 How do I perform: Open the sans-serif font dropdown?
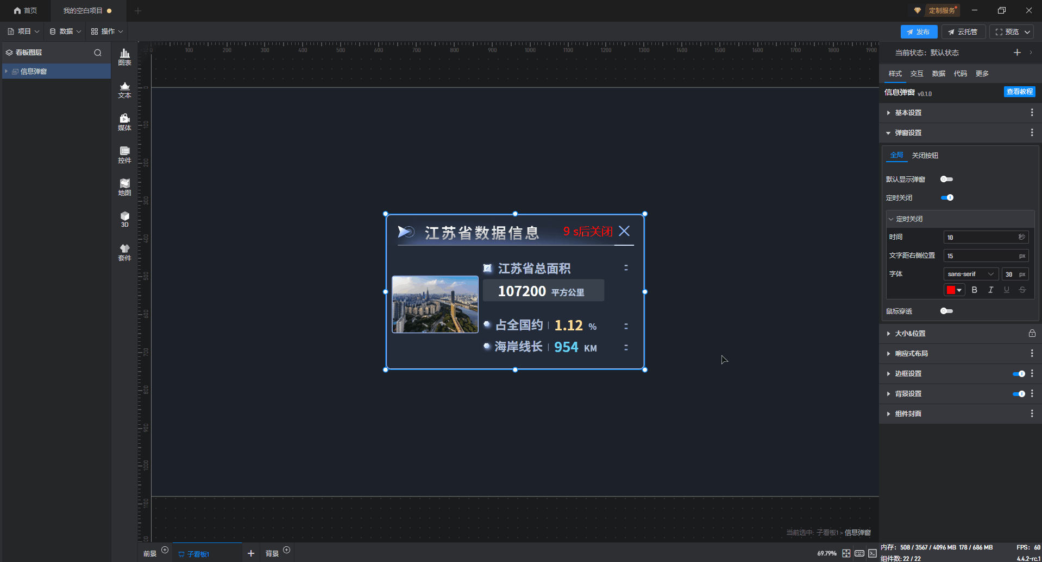970,274
